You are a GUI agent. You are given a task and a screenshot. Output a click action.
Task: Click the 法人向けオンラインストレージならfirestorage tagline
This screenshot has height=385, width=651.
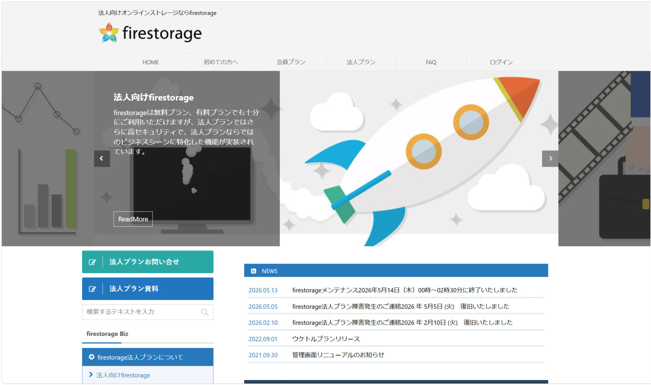pos(157,13)
